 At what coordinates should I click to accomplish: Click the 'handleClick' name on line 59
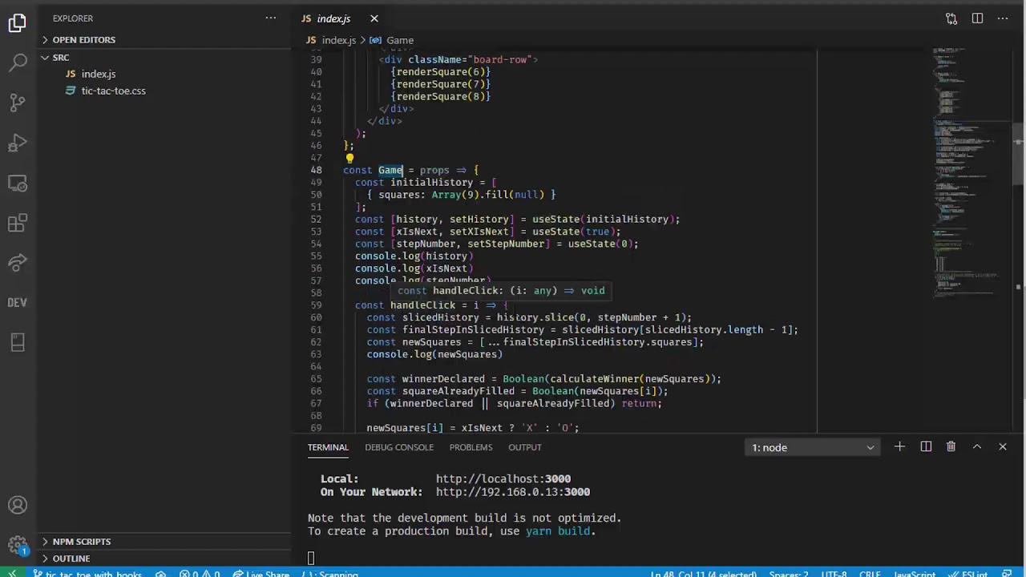tap(422, 305)
